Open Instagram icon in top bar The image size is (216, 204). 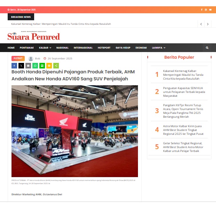pos(206,10)
